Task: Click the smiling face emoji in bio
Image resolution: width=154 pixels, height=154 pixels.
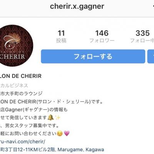Action: [x=60, y=134]
